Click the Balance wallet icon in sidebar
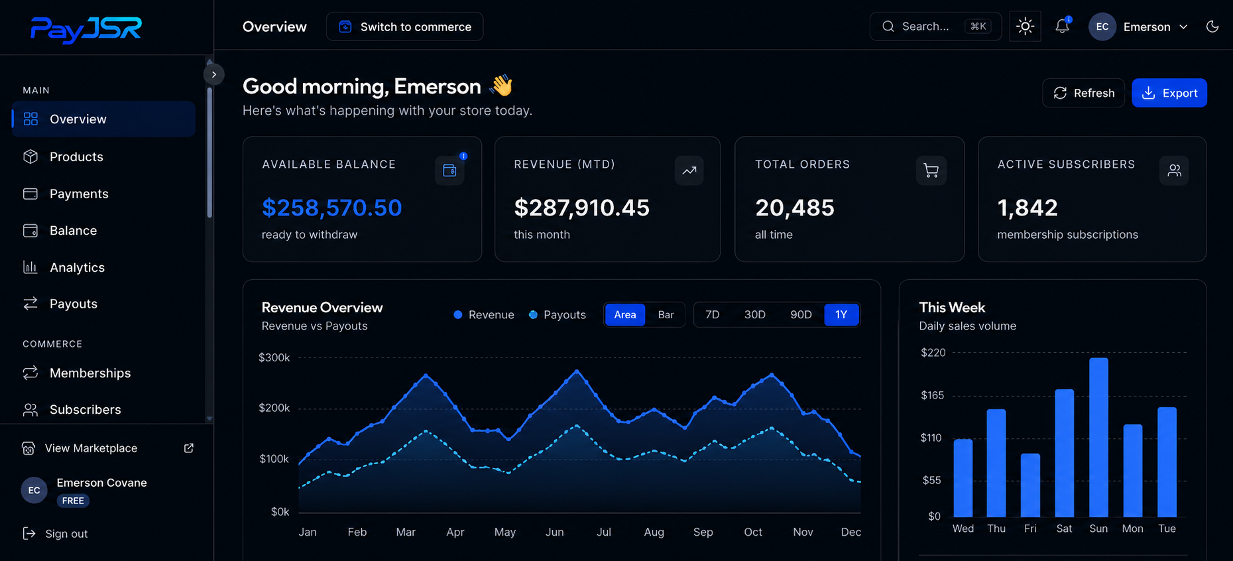 tap(30, 230)
